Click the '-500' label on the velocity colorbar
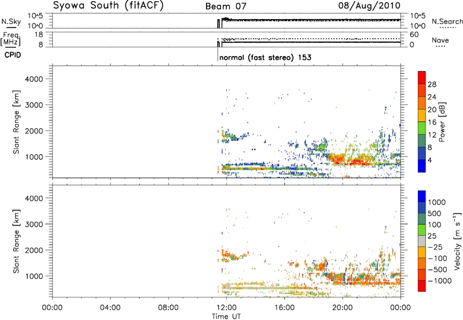Screen dimensions: 463x320 [438, 270]
